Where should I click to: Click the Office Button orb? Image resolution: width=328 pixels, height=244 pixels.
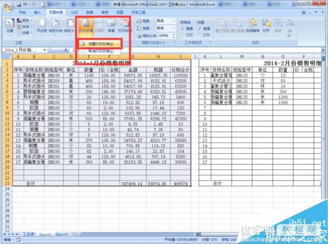pyautogui.click(x=8, y=8)
